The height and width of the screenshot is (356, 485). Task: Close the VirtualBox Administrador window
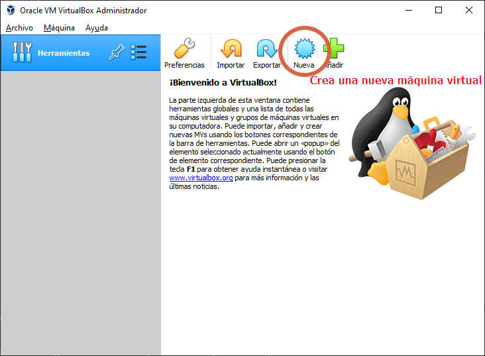pyautogui.click(x=468, y=11)
